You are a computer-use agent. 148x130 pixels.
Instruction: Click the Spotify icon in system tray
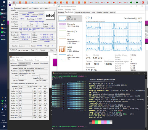click(3, 101)
